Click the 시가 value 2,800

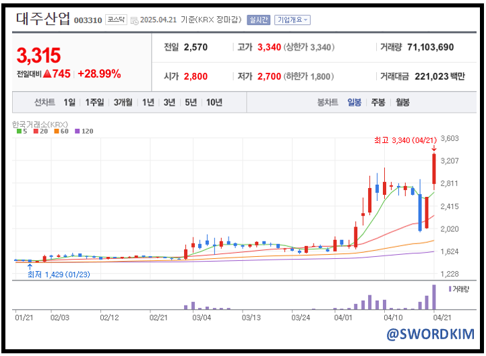tap(195, 76)
